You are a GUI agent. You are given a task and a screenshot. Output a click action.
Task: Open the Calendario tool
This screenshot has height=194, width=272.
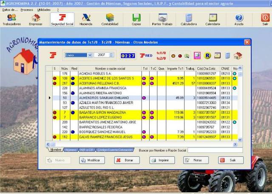(x=212, y=20)
